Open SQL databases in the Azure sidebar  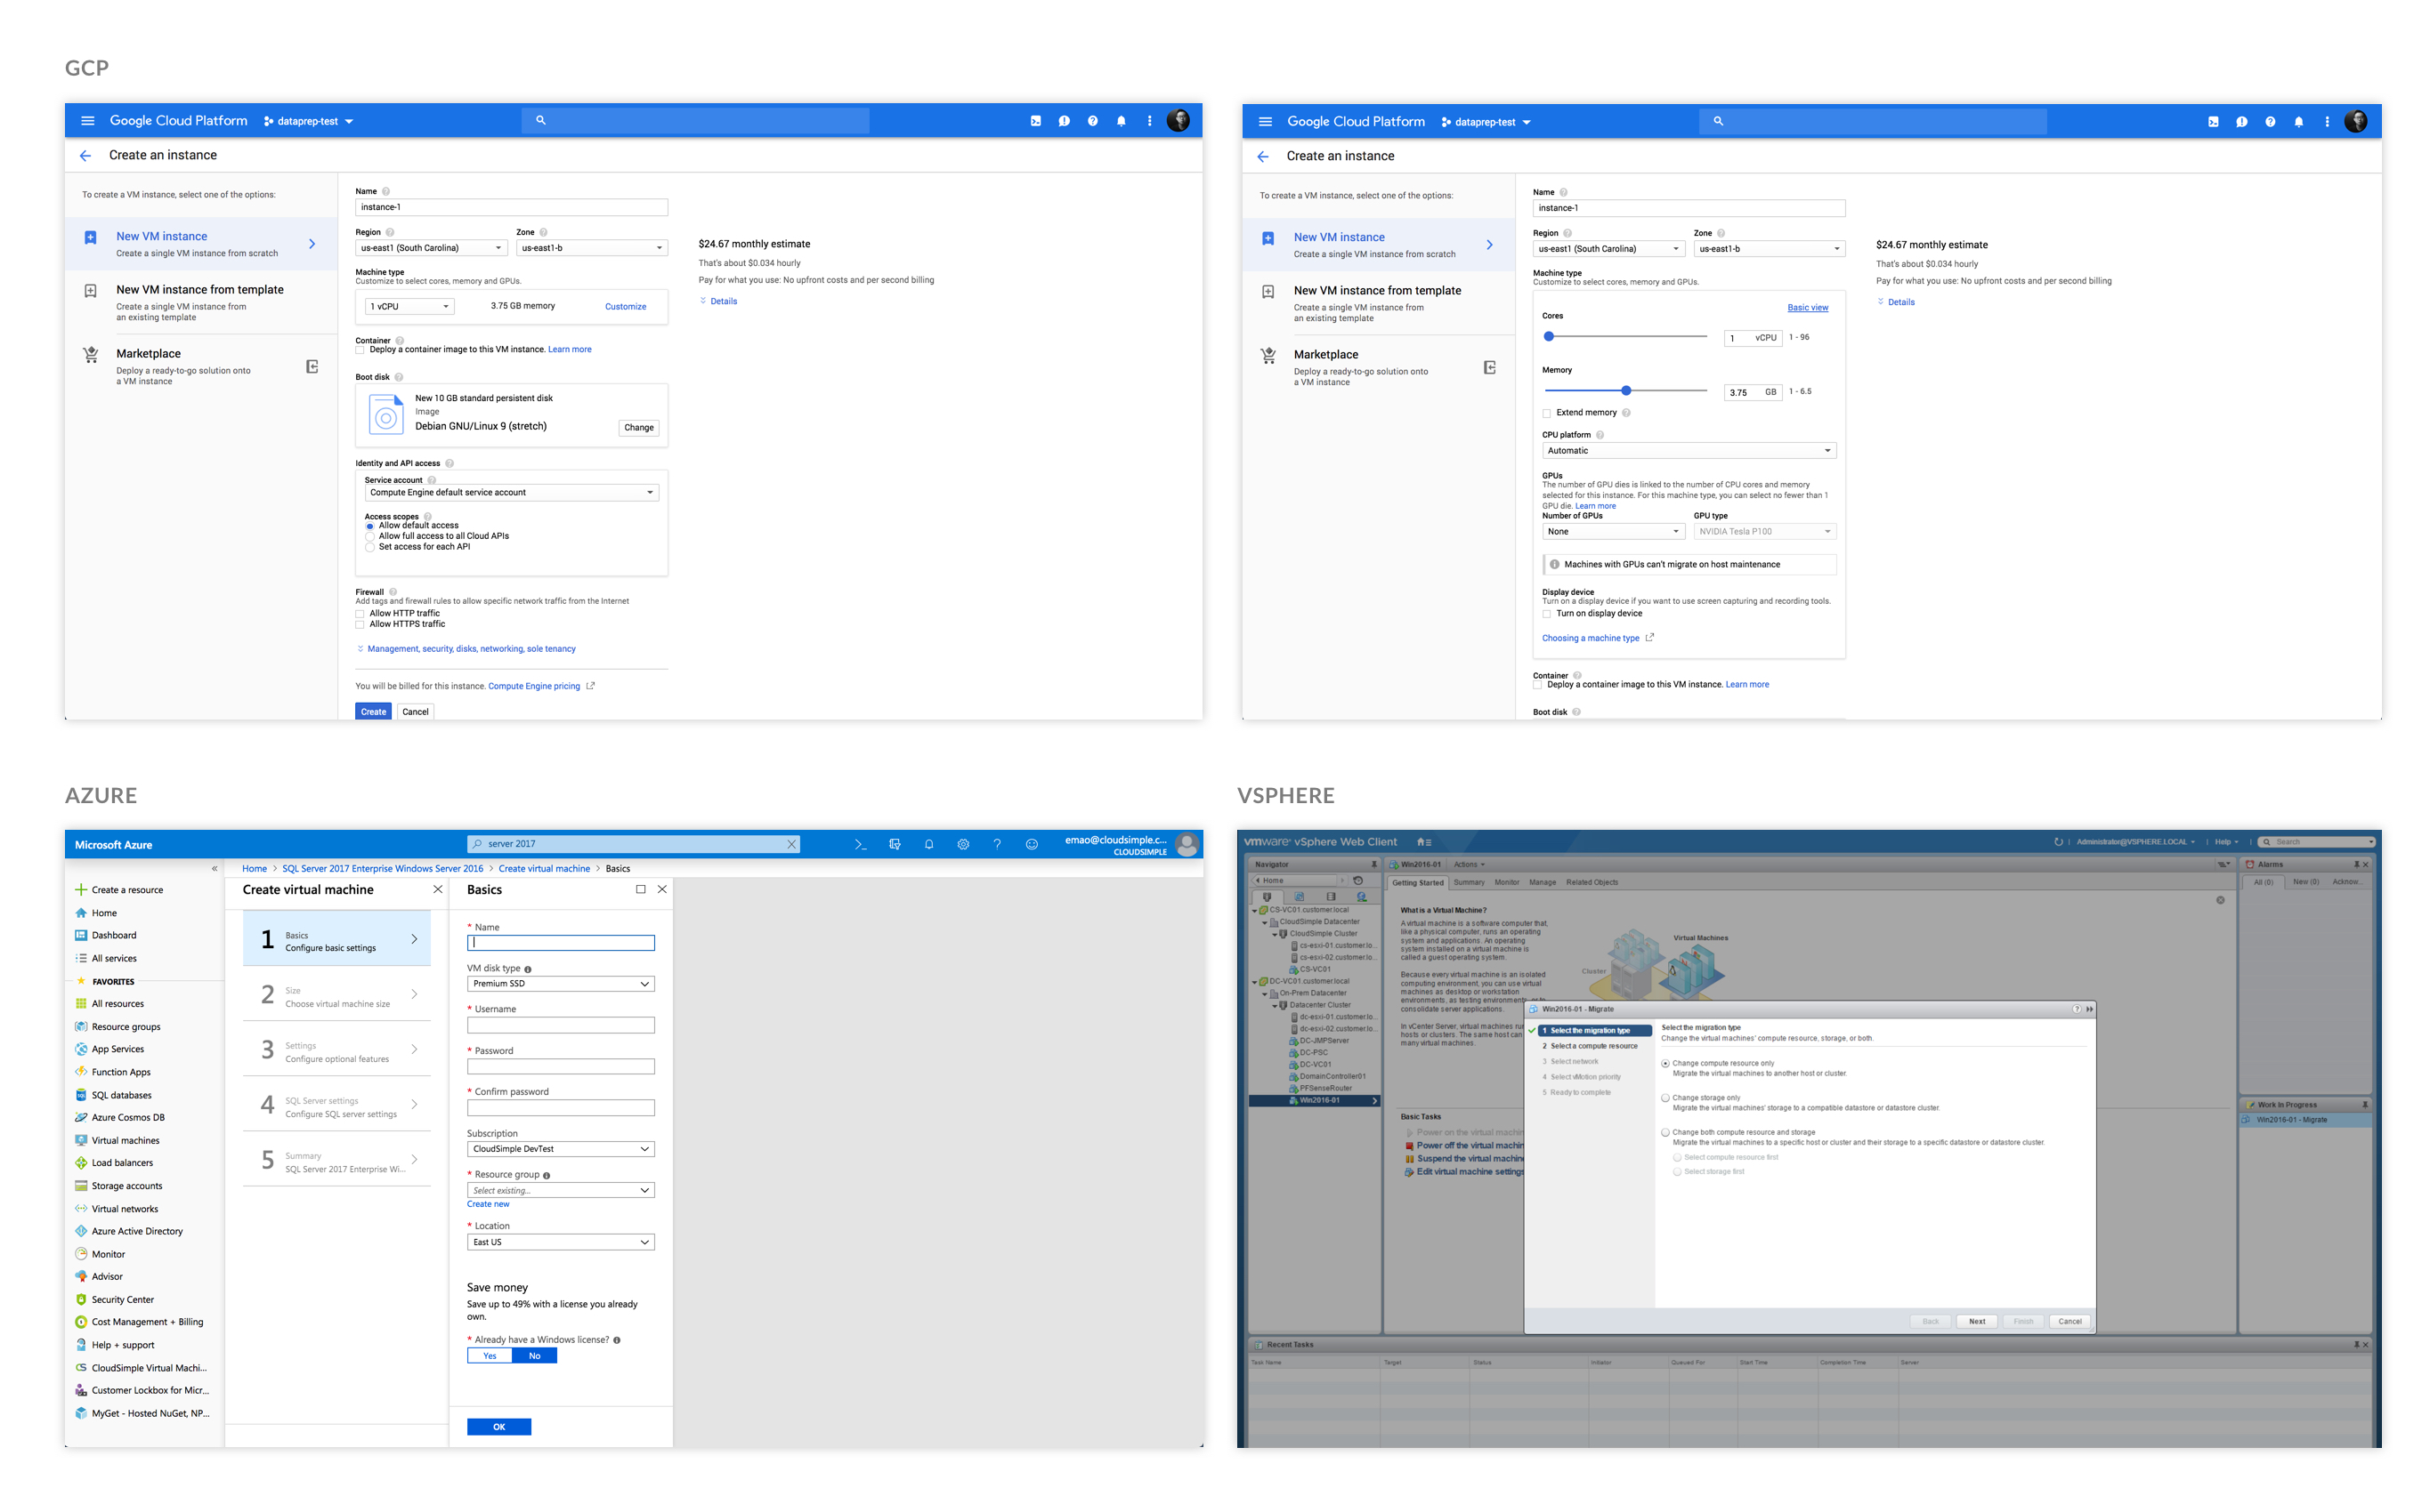click(x=113, y=1095)
